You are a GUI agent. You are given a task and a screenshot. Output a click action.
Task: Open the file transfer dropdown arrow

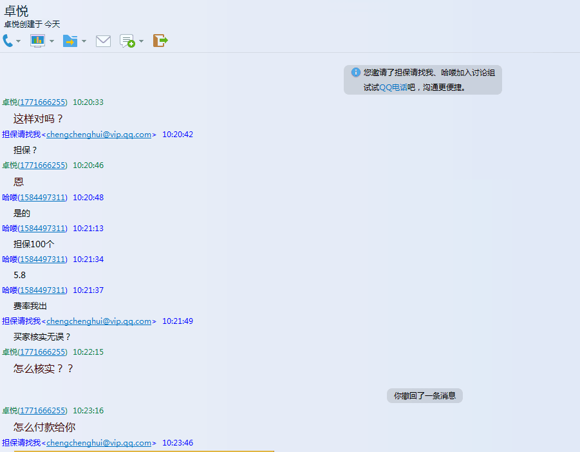point(84,42)
